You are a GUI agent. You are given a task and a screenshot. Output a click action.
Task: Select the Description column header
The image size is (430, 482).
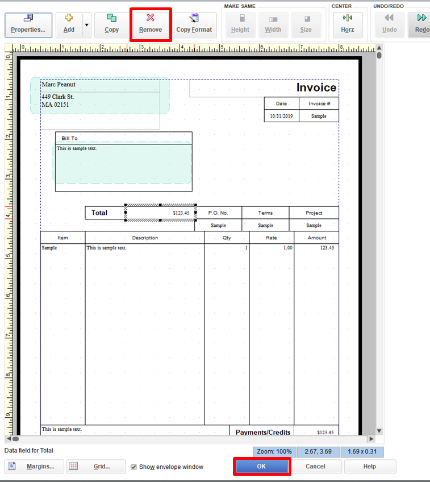coord(145,238)
